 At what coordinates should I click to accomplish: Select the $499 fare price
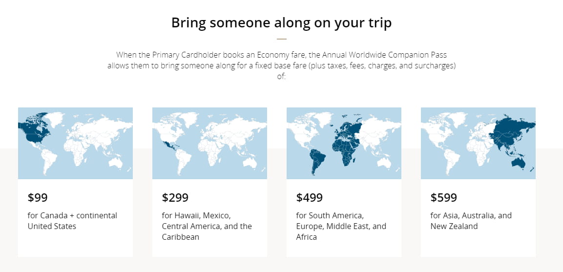309,198
